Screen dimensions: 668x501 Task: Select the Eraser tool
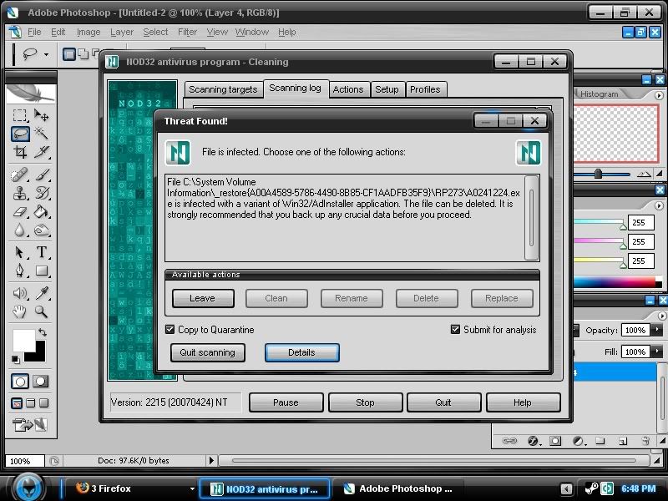pos(19,211)
